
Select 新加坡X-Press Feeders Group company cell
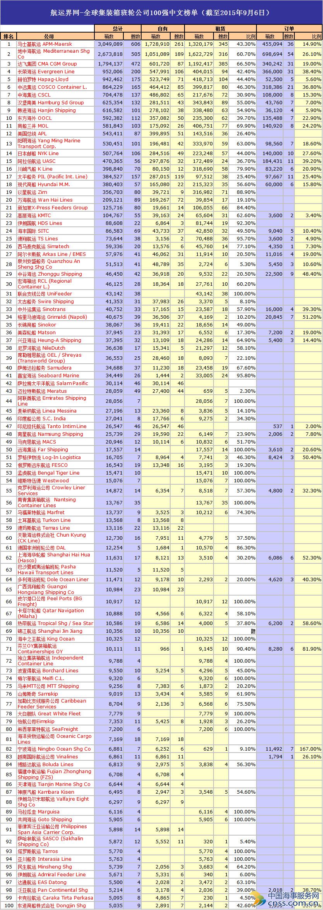tap(53, 208)
